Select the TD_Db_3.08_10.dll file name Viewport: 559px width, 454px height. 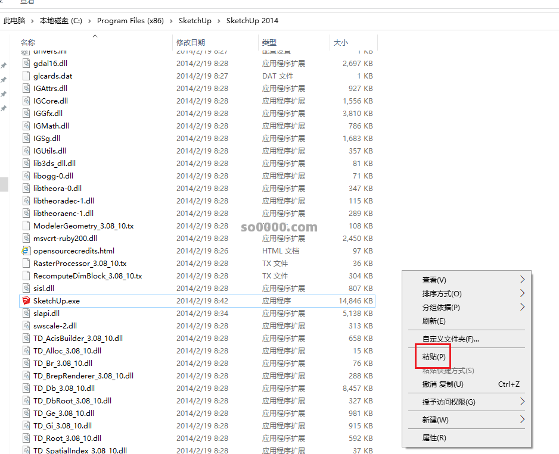click(x=64, y=388)
